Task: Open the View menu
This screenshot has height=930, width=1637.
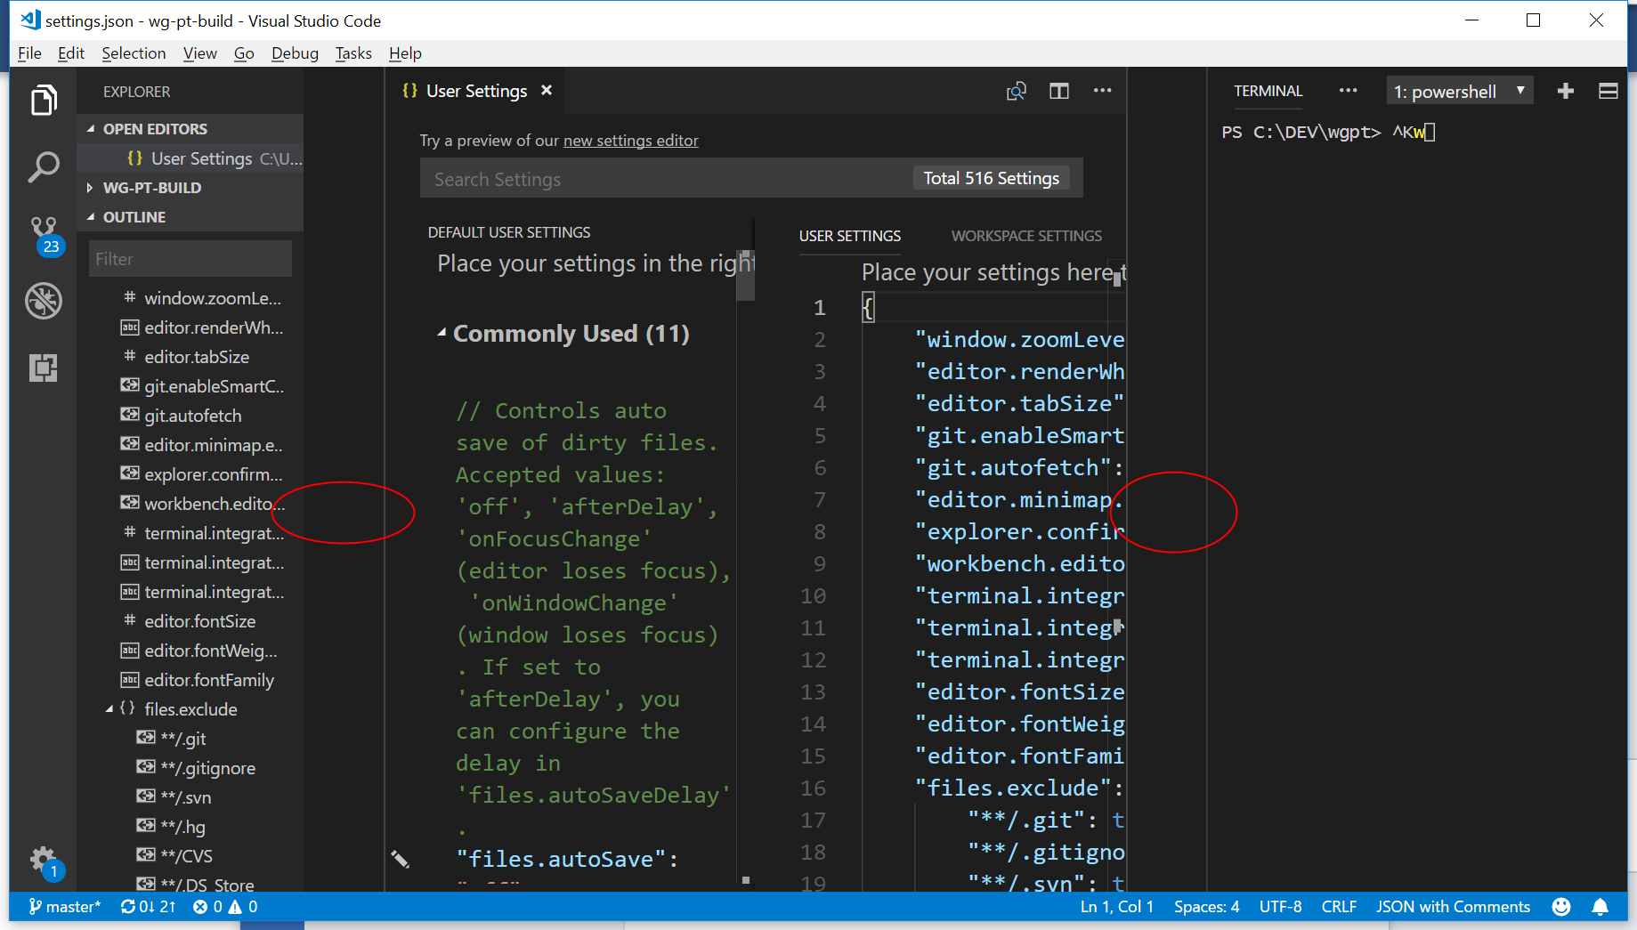Action: [200, 53]
